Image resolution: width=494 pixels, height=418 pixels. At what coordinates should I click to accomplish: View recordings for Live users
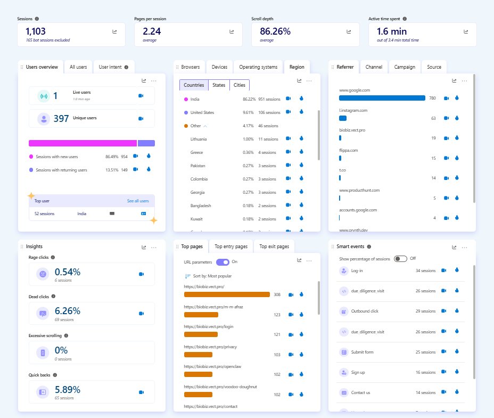[x=141, y=95]
